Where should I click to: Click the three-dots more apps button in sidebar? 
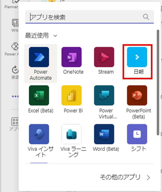tap(15, 96)
